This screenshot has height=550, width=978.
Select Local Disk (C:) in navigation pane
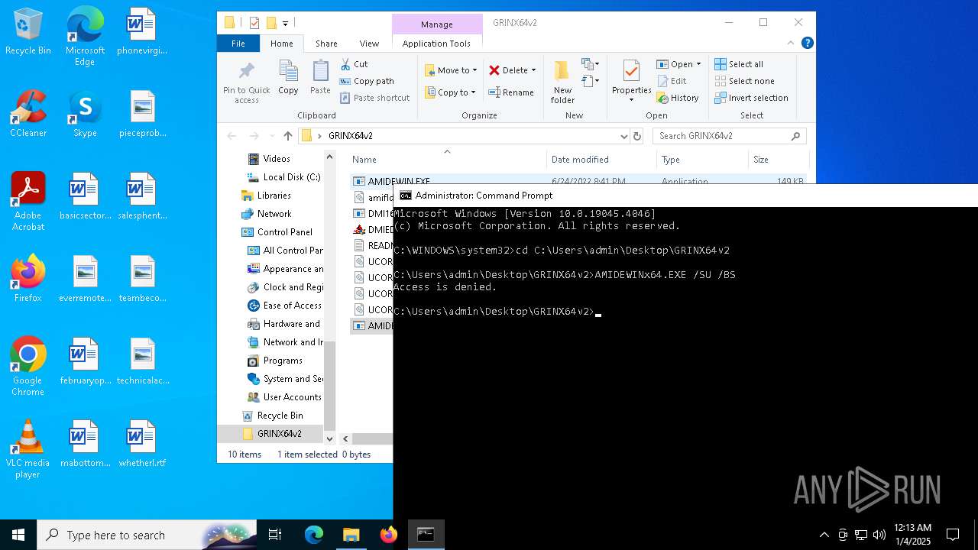(291, 177)
